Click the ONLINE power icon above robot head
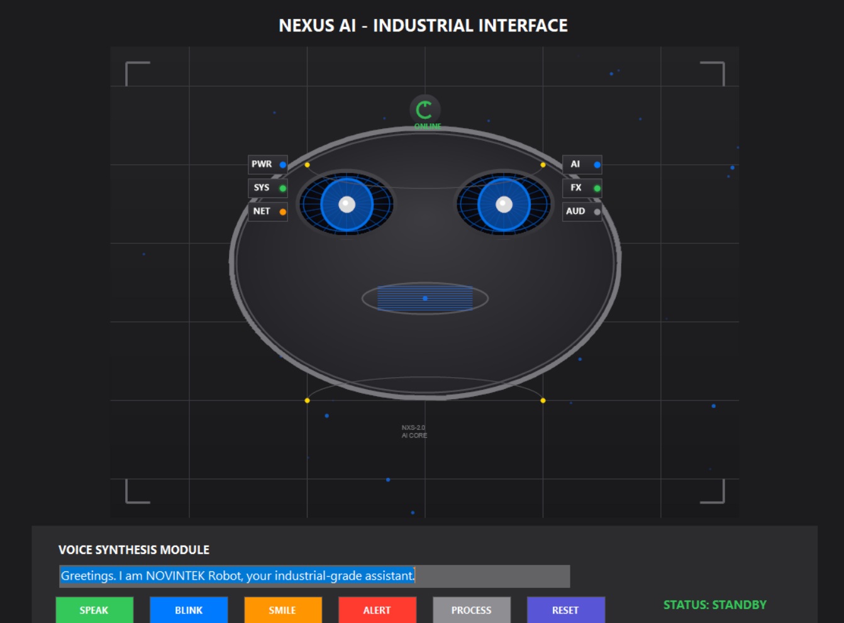The width and height of the screenshot is (844, 623). 425,108
